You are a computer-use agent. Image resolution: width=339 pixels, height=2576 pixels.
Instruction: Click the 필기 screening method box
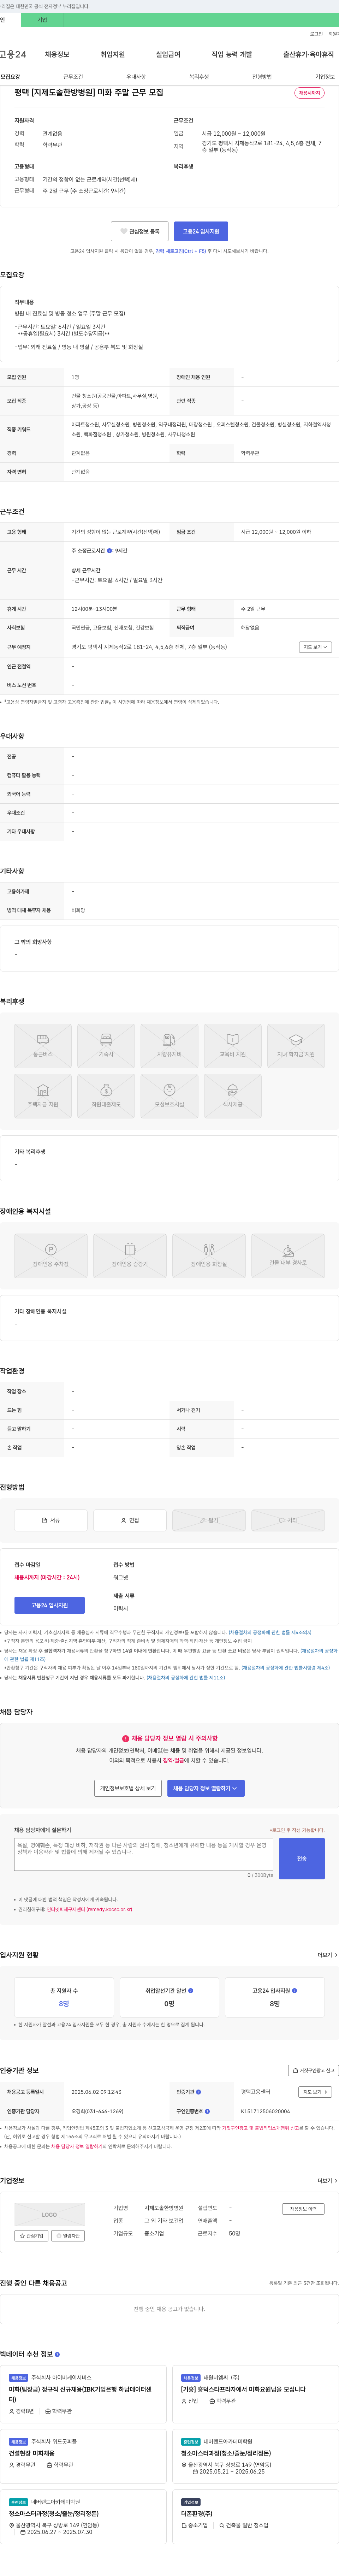pyautogui.click(x=209, y=1520)
